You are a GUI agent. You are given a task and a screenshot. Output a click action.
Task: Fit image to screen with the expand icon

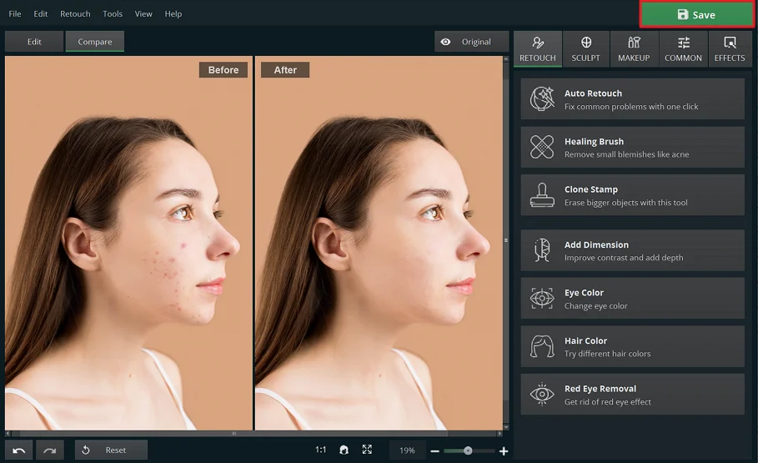(x=368, y=450)
